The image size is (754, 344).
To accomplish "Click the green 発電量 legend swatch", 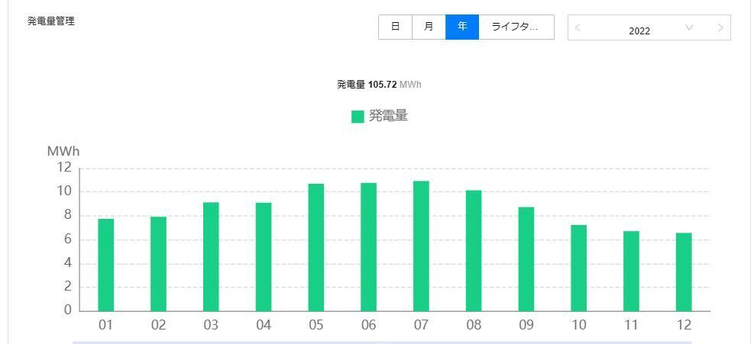I will click(x=358, y=117).
